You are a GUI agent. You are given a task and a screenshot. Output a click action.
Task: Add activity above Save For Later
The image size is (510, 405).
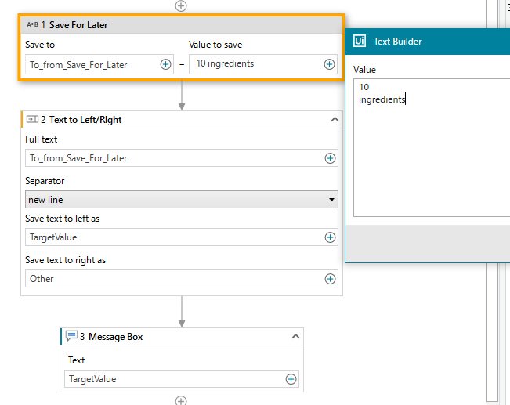click(181, 5)
